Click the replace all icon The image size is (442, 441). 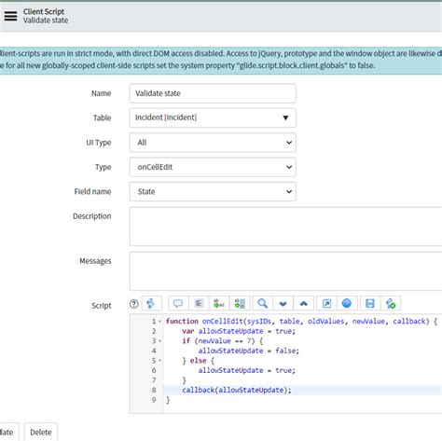click(x=240, y=303)
